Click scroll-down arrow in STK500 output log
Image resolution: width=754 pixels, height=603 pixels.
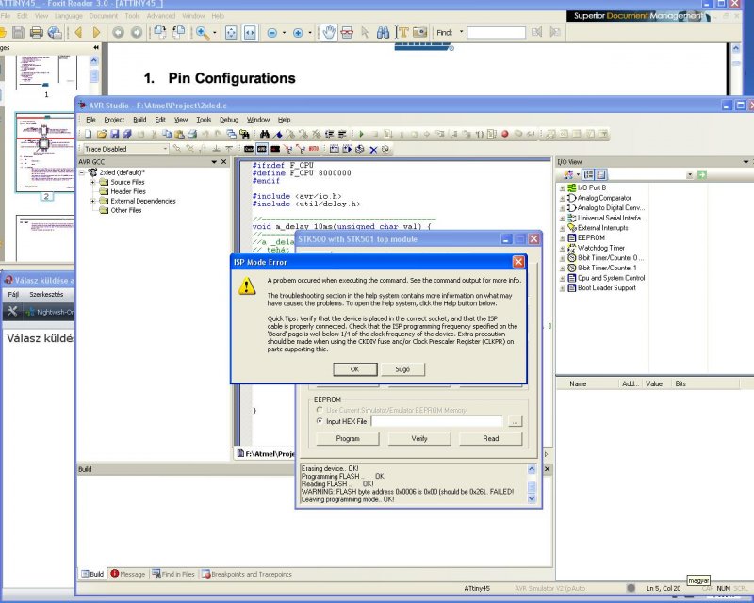pos(532,498)
